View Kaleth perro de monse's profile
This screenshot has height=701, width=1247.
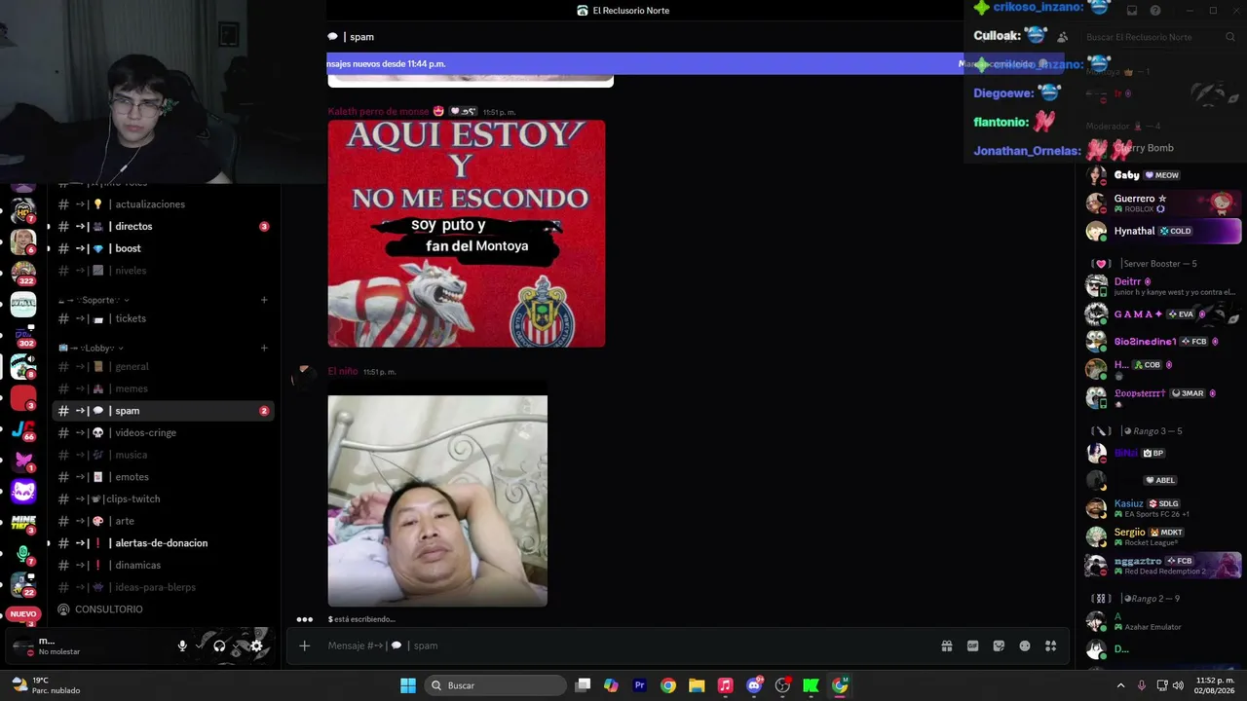point(378,111)
